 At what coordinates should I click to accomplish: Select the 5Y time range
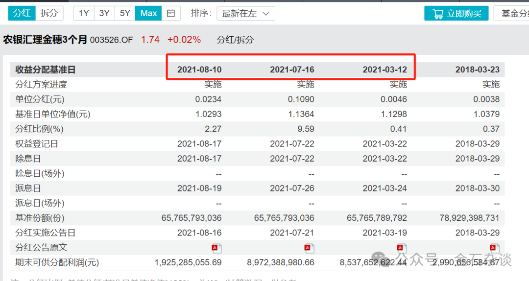click(125, 14)
